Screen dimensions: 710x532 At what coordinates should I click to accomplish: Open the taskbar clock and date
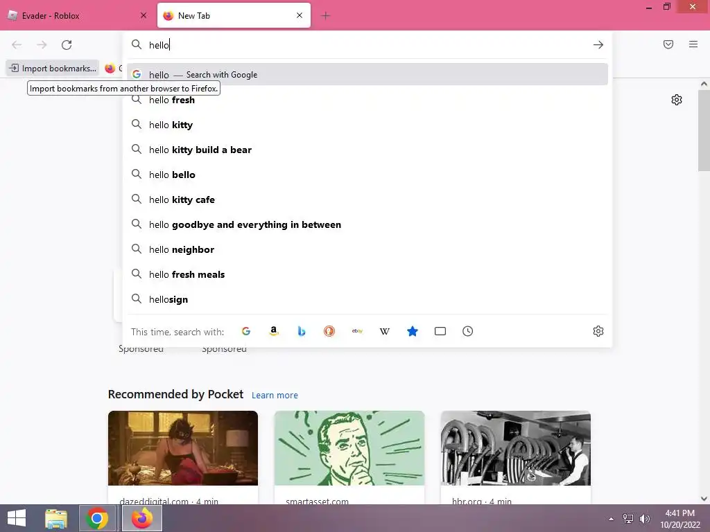[x=679, y=519]
